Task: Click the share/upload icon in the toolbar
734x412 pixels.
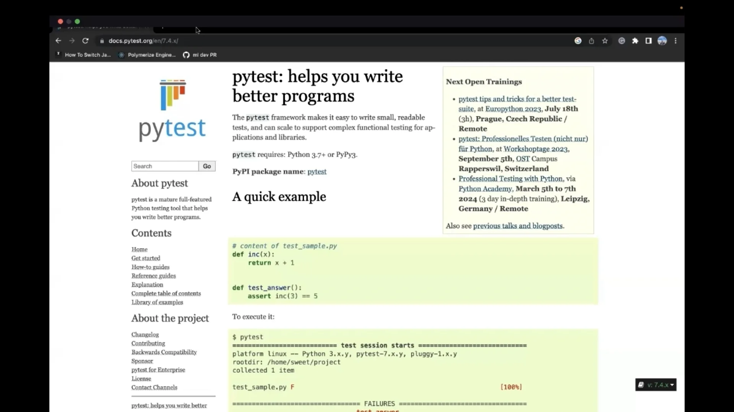Action: pos(591,41)
